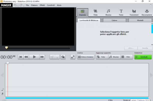Switch to the Imposta panel
Screen dimensions: 153x101
82,13
